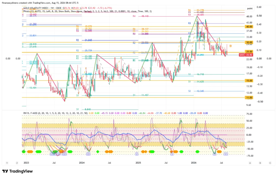Click the 33.831 pivot level label
277x177 pixels.
coord(33,35)
